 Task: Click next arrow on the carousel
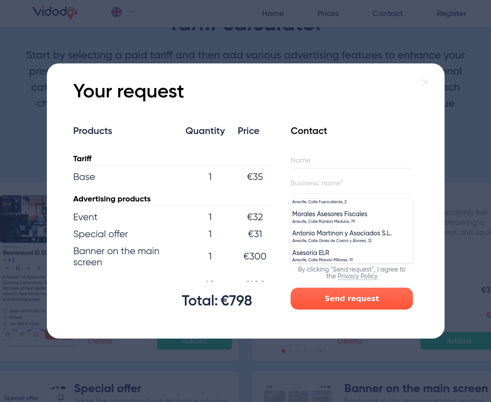coord(320,352)
